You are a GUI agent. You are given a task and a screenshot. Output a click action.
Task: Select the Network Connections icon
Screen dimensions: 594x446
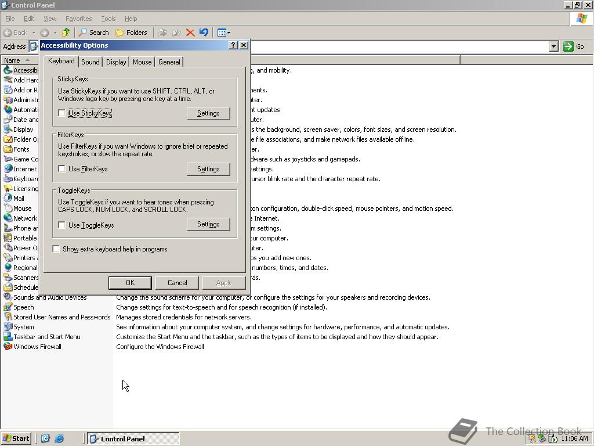pos(8,218)
